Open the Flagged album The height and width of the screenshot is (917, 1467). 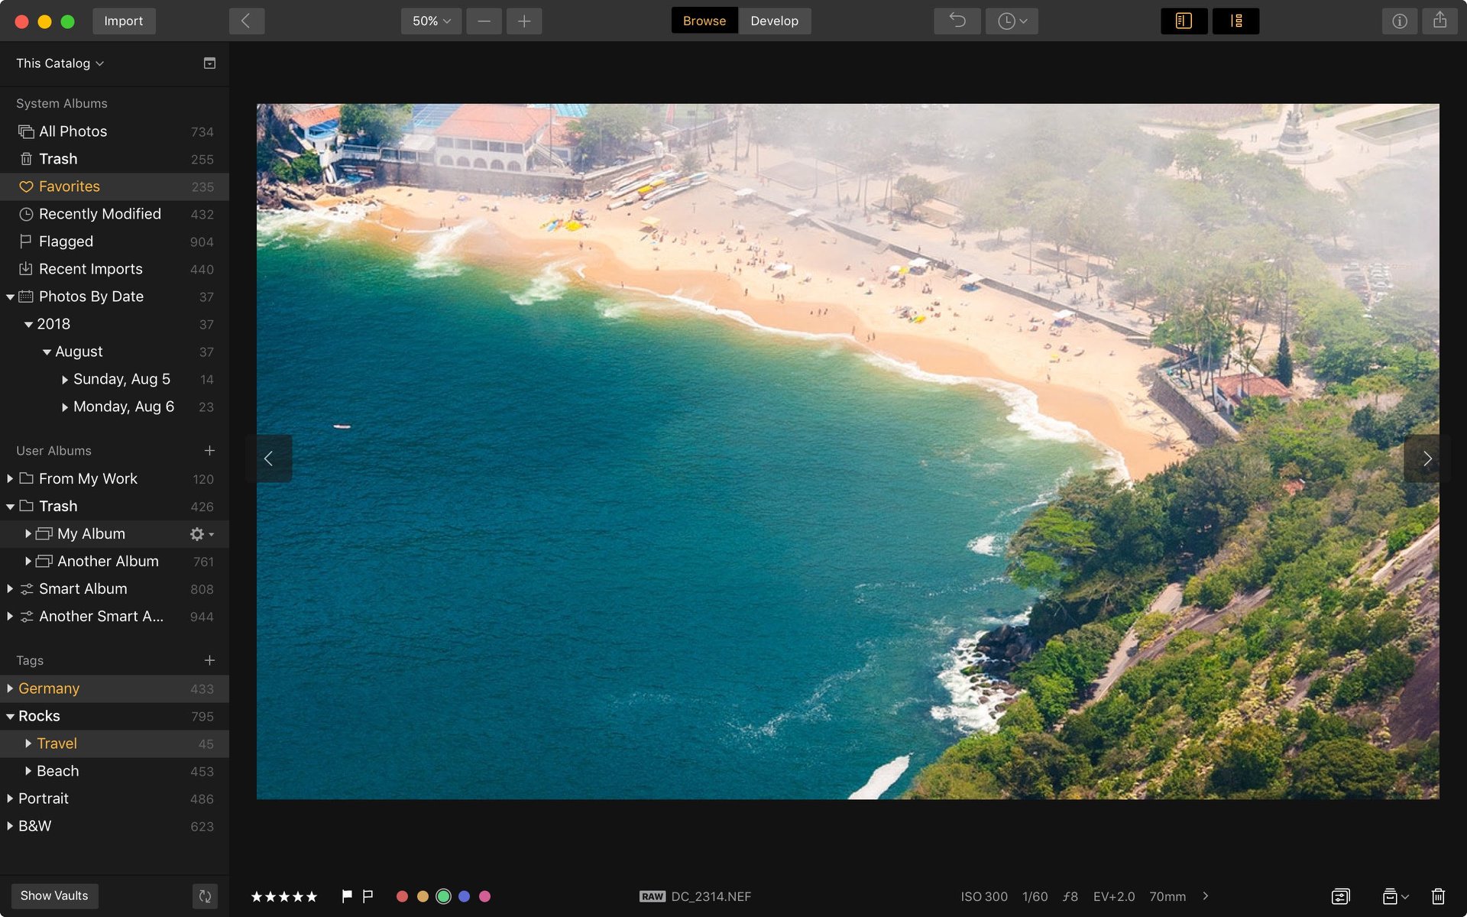tap(115, 241)
